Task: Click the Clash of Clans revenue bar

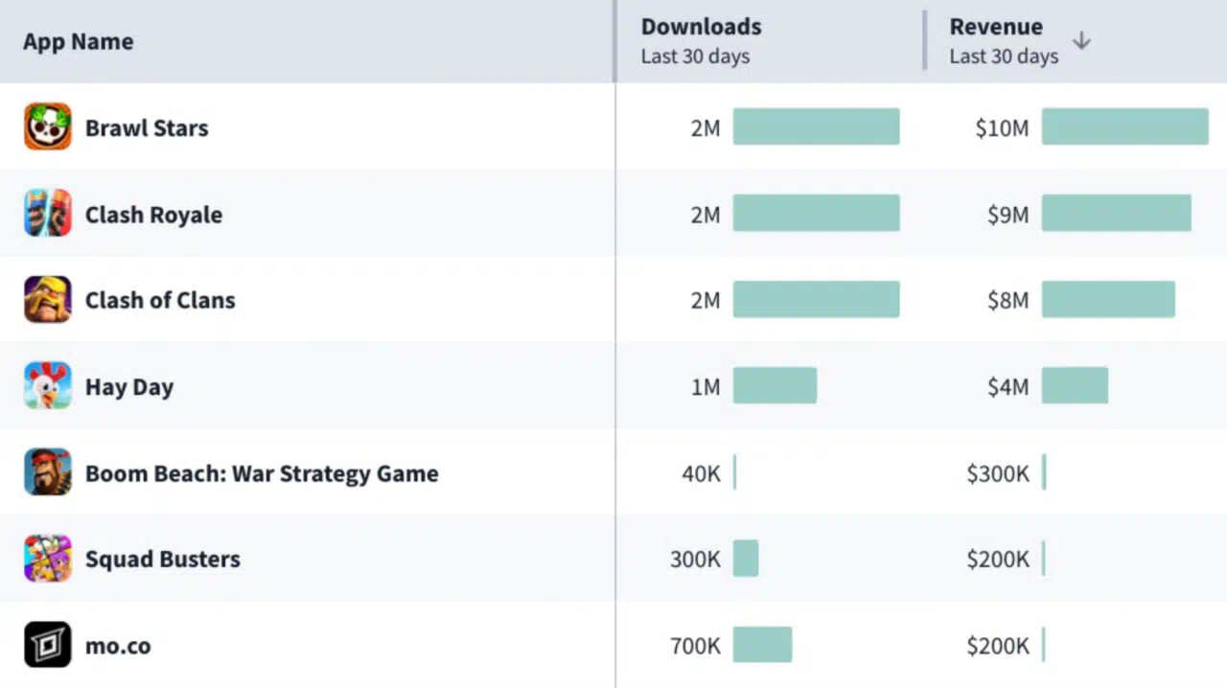Action: tap(1108, 299)
